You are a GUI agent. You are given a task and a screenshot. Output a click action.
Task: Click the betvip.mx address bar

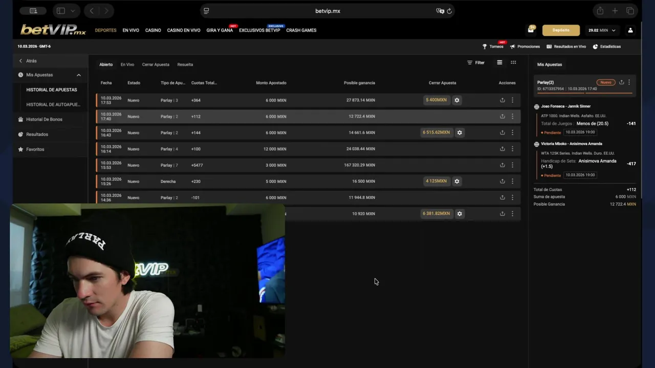pos(327,11)
